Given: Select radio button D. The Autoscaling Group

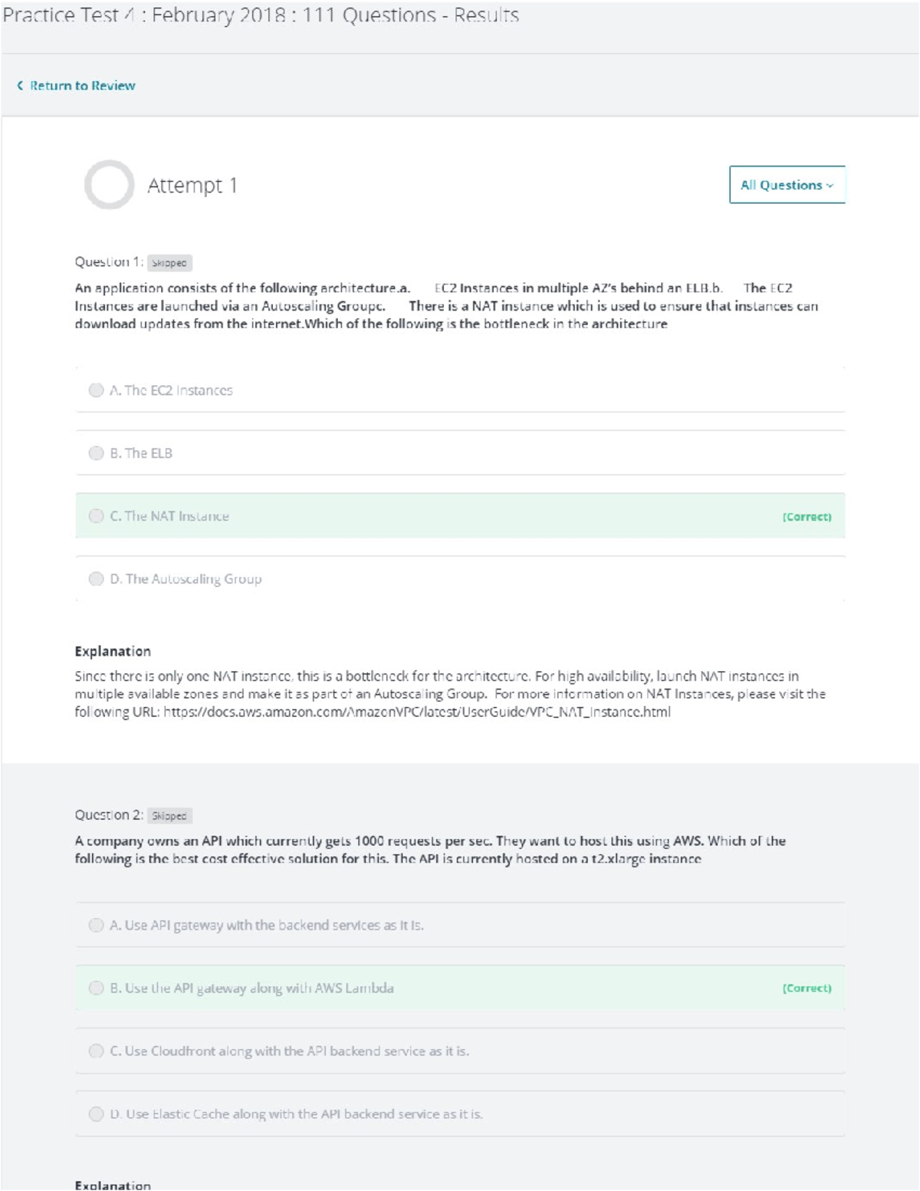Looking at the screenshot, I should [96, 579].
